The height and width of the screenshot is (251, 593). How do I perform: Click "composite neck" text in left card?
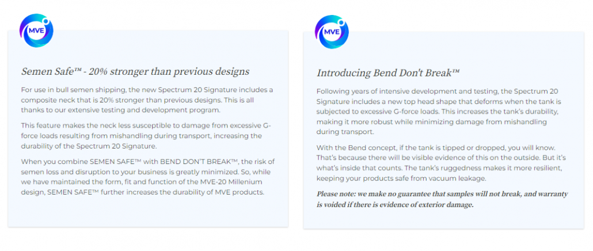pos(42,100)
